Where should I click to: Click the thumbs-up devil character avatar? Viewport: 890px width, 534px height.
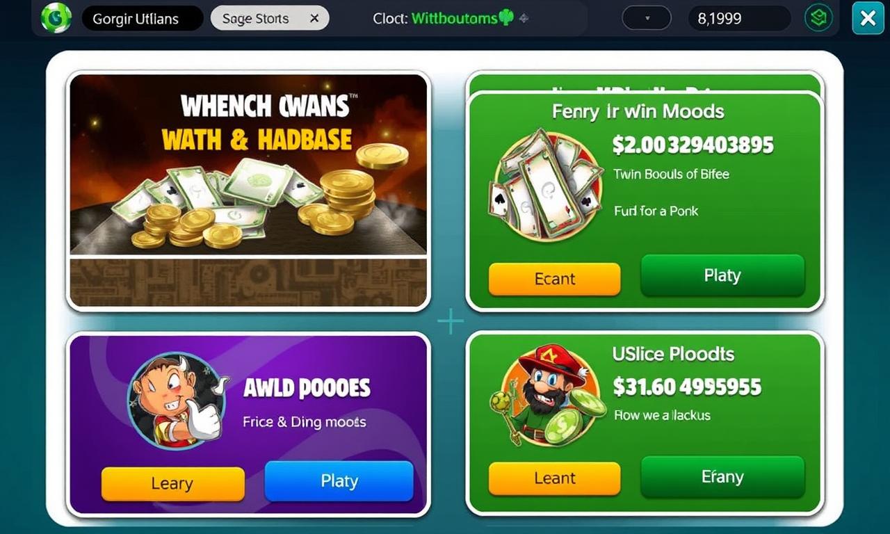177,400
